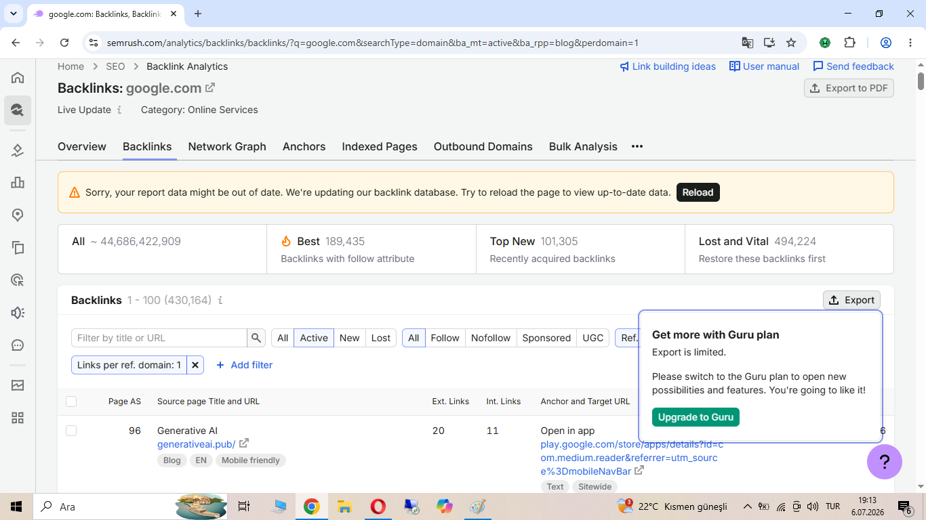Open a new browser tab
The image size is (926, 520).
[x=198, y=14]
